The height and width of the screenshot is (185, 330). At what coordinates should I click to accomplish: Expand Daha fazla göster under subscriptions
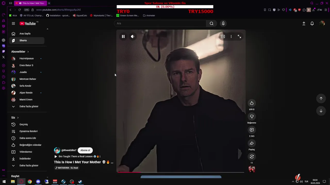point(27,106)
